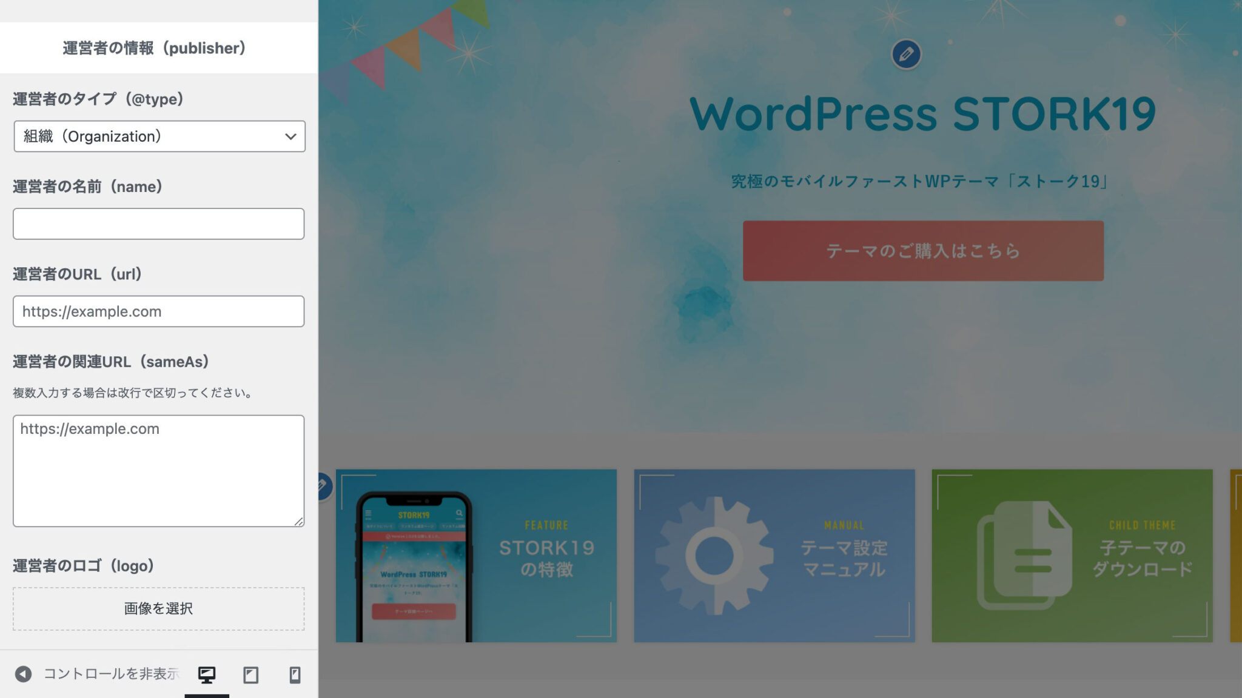Click the 画像を選択 logo button
1242x698 pixels.
tap(158, 608)
